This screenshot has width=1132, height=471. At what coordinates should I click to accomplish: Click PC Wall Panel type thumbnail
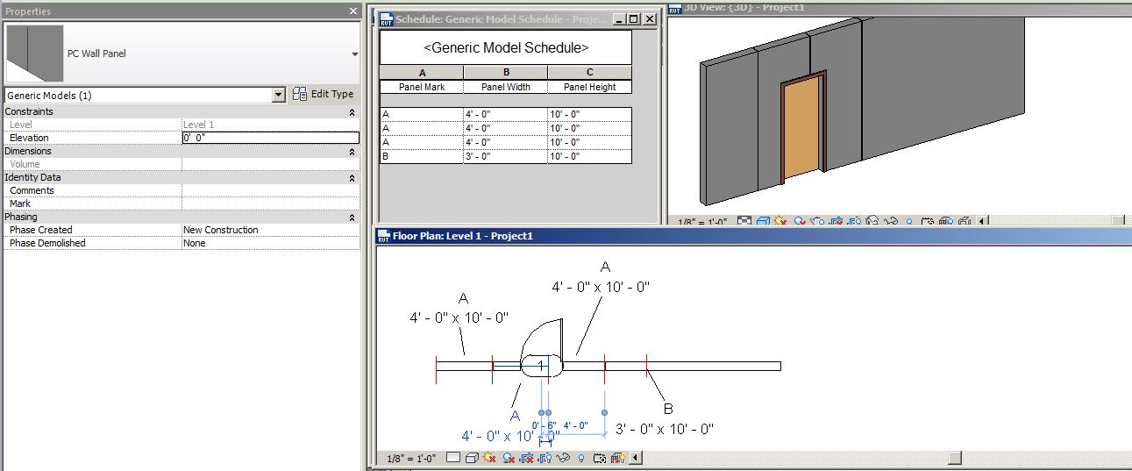(35, 54)
